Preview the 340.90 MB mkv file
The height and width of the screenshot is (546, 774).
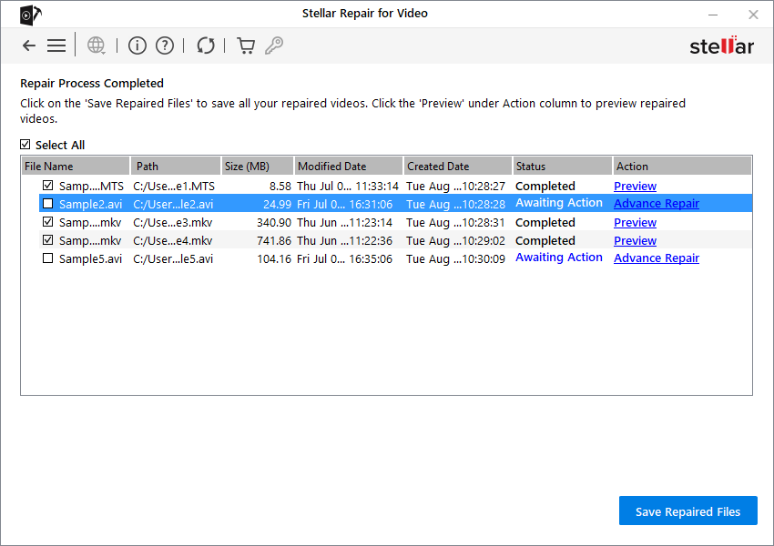tap(635, 223)
